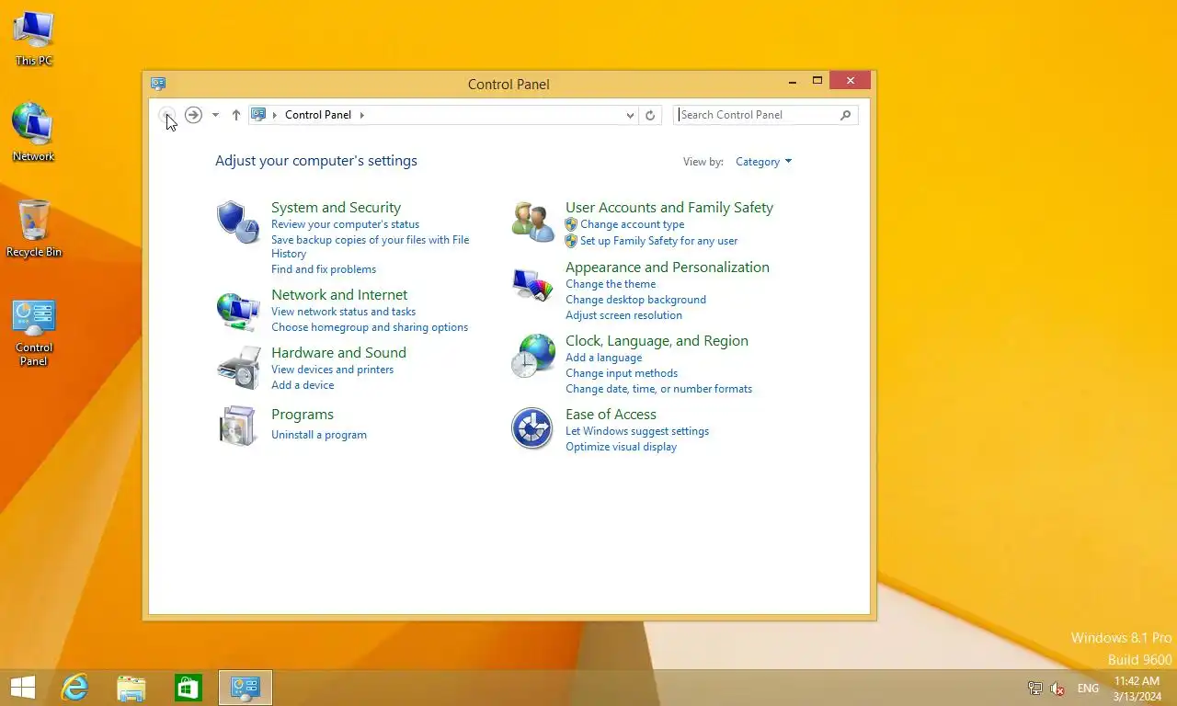Image resolution: width=1177 pixels, height=706 pixels.
Task: Select Control Panel desktop shortcut
Action: (34, 333)
